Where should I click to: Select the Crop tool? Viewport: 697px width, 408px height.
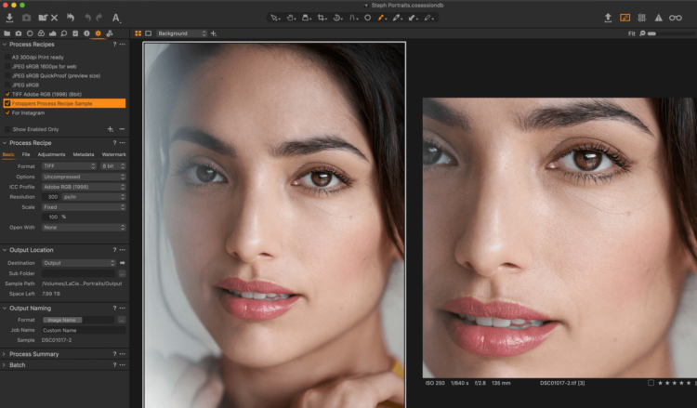322,18
